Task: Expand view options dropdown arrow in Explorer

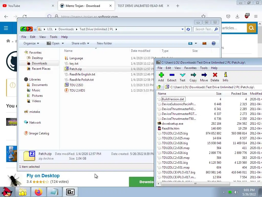Action: (x=196, y=43)
